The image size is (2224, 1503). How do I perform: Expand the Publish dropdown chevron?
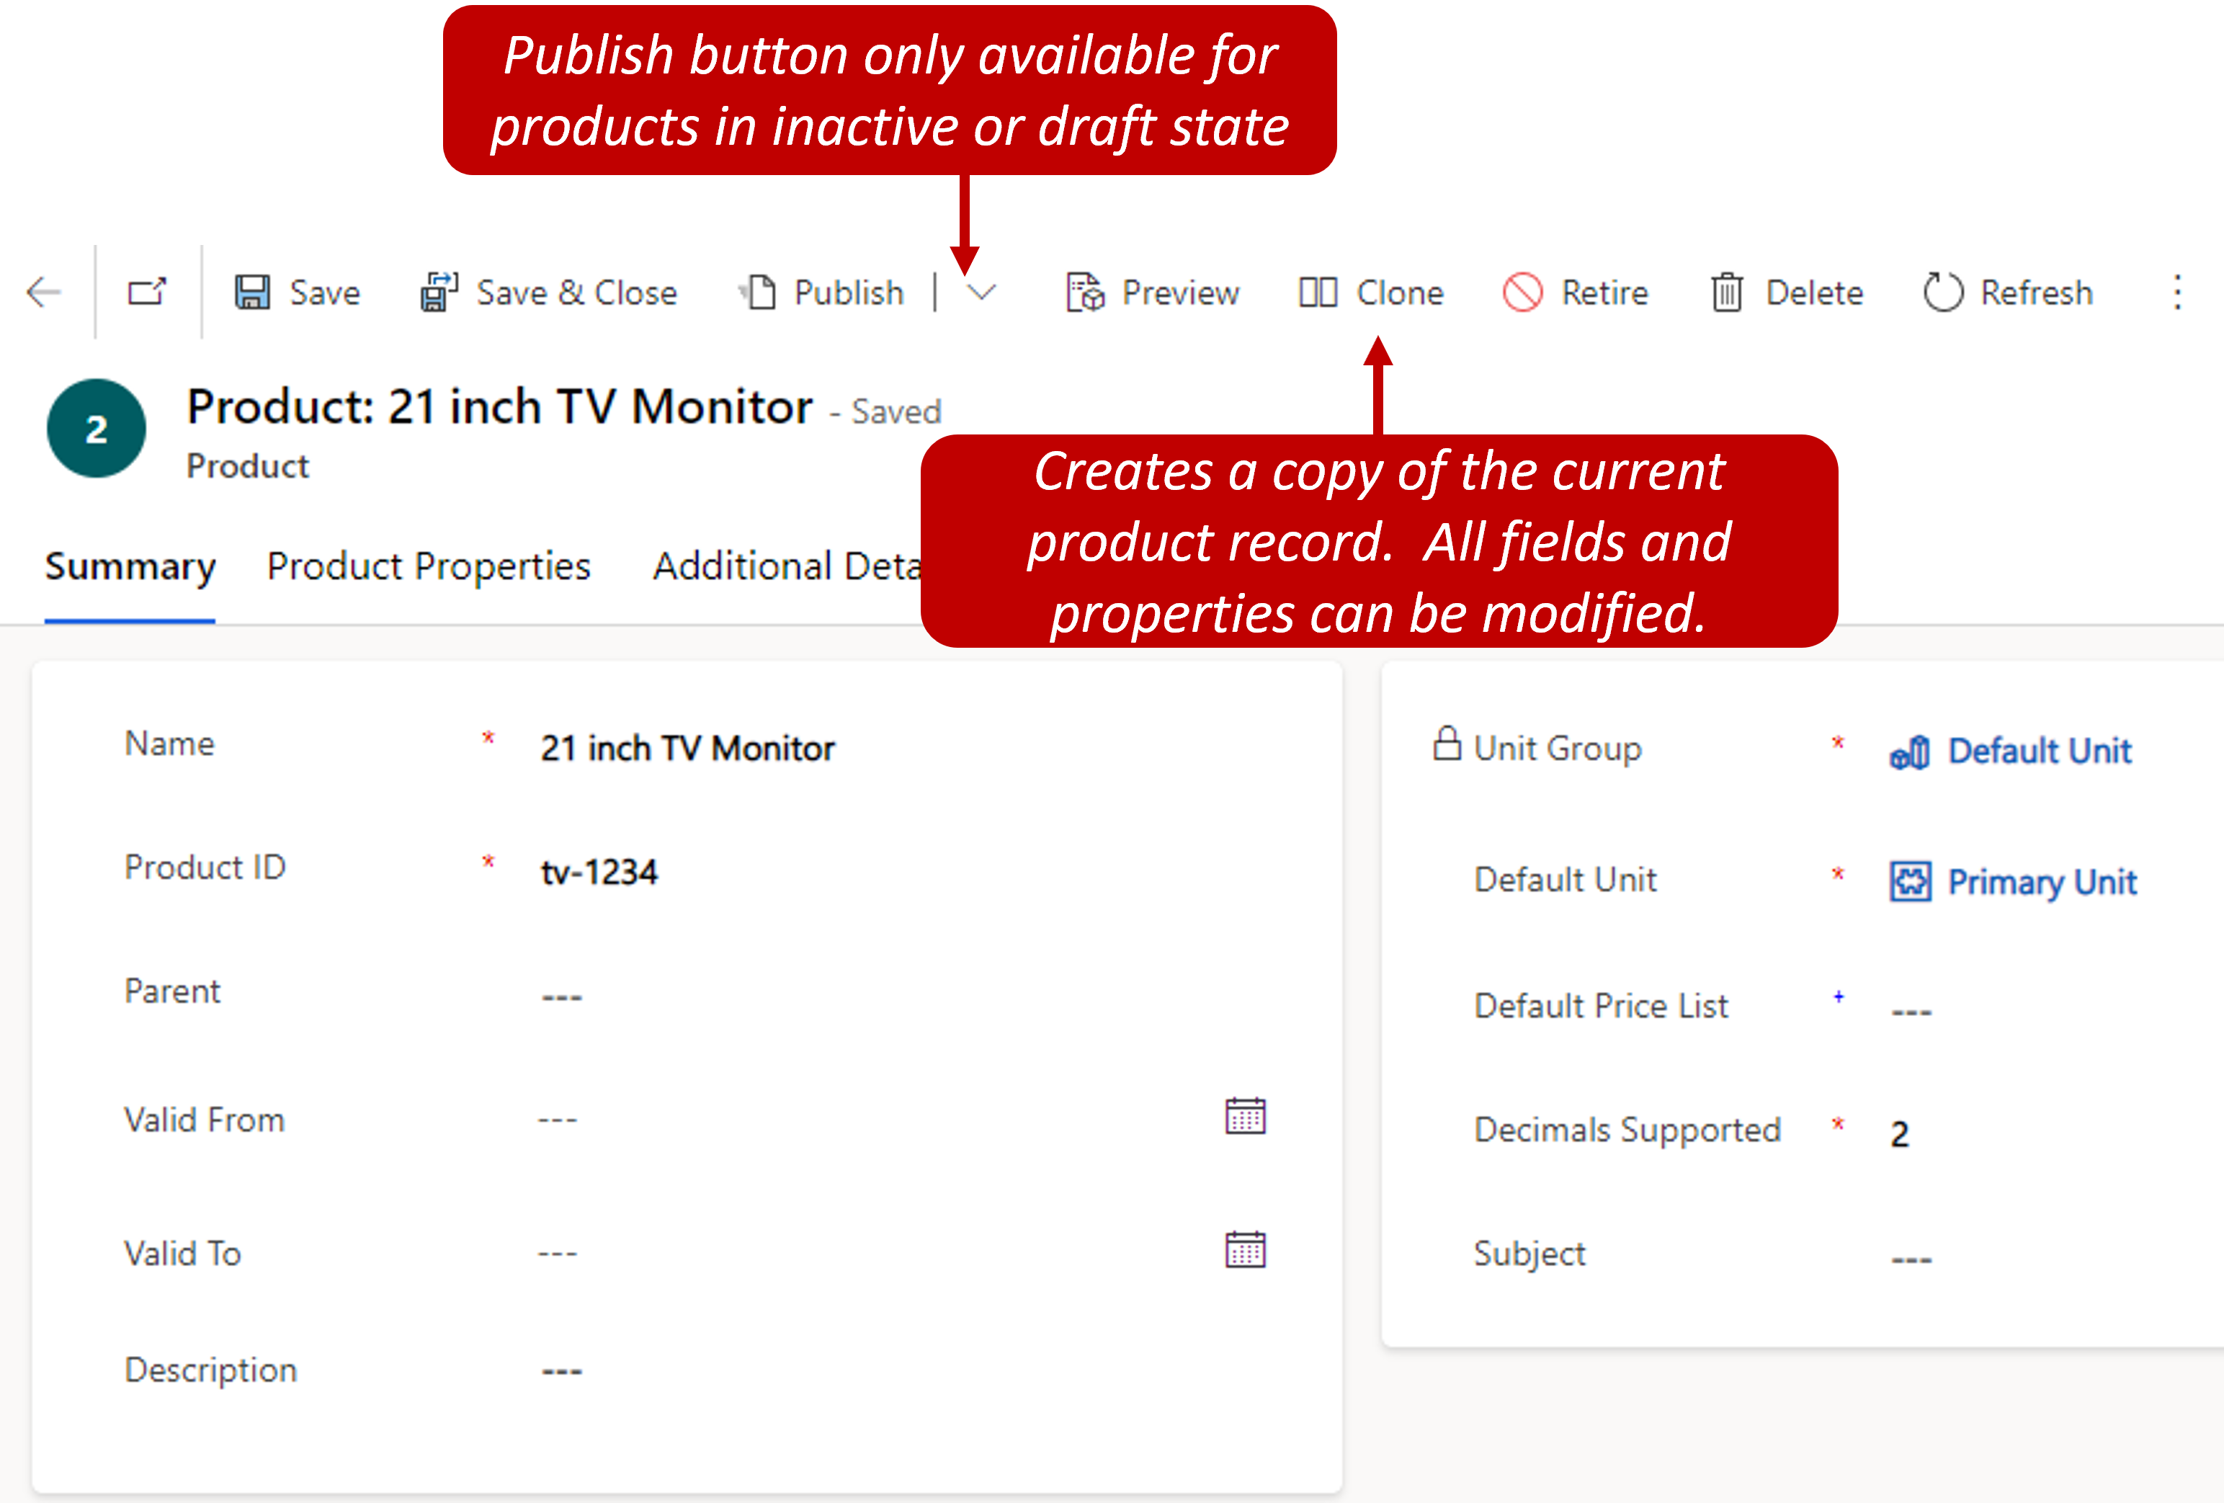(x=982, y=292)
